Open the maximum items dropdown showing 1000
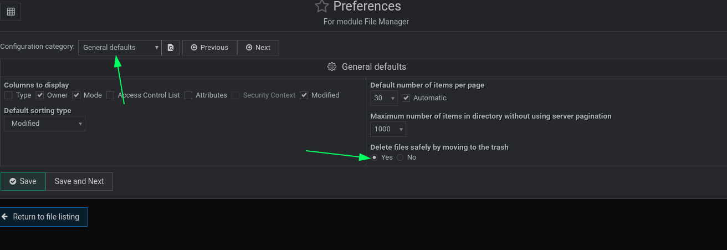This screenshot has width=727, height=250. 388,129
